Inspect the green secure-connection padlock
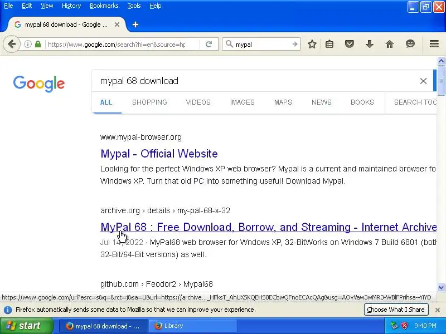This screenshot has width=446, height=334. pos(38,44)
